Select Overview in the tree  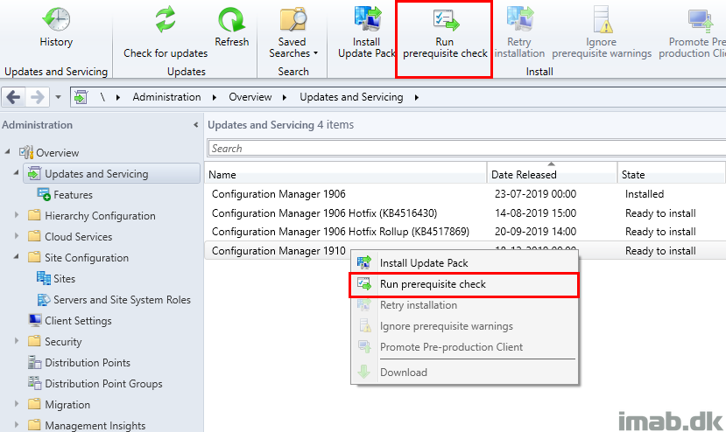pos(58,153)
